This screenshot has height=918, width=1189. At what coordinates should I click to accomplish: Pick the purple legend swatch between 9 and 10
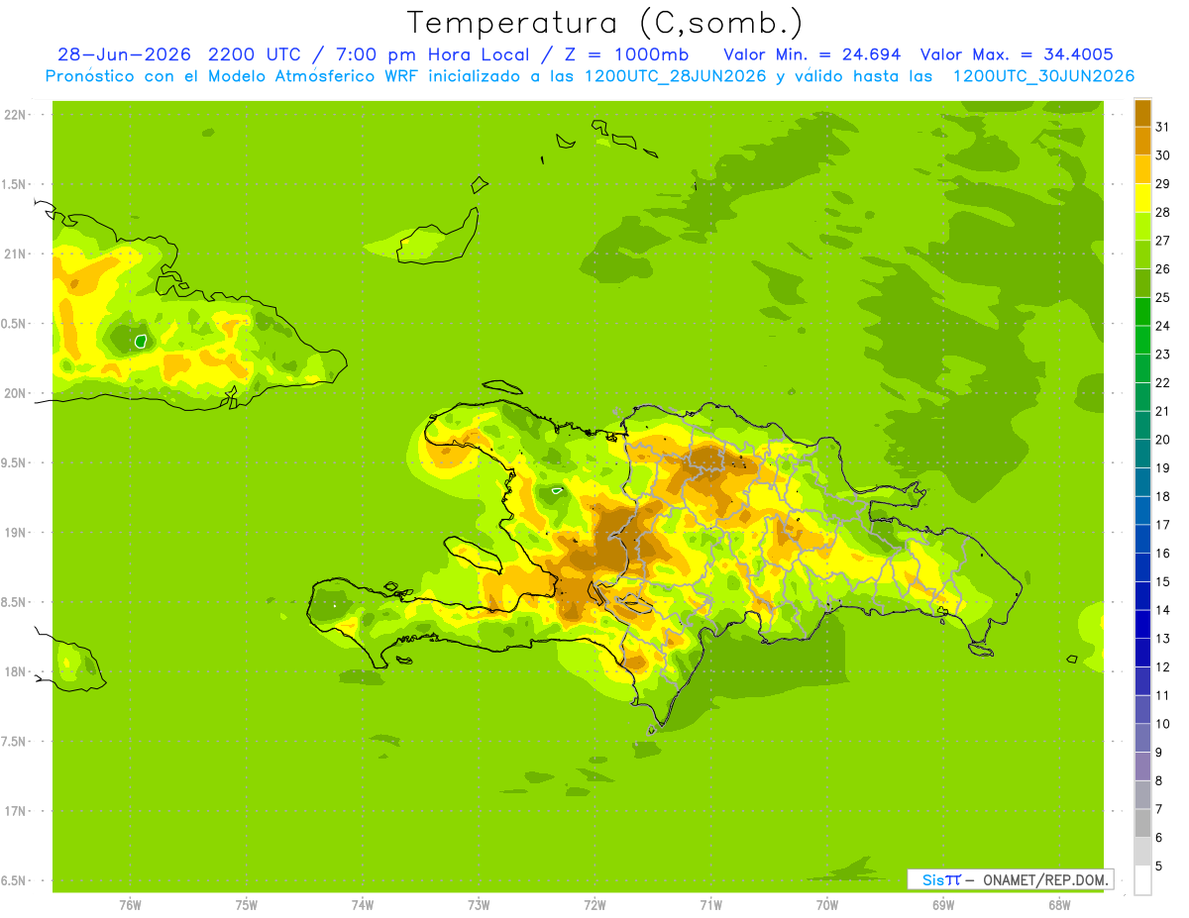[x=1142, y=738]
